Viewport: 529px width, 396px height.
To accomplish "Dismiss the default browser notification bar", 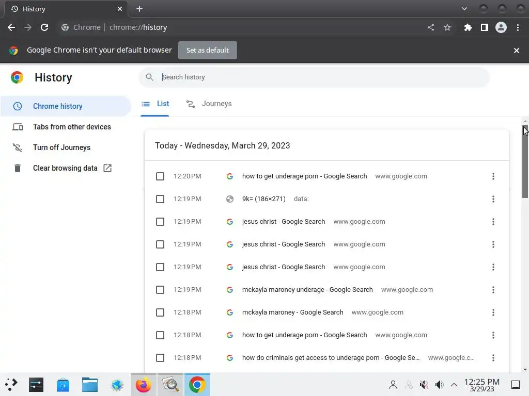I will [x=517, y=51].
